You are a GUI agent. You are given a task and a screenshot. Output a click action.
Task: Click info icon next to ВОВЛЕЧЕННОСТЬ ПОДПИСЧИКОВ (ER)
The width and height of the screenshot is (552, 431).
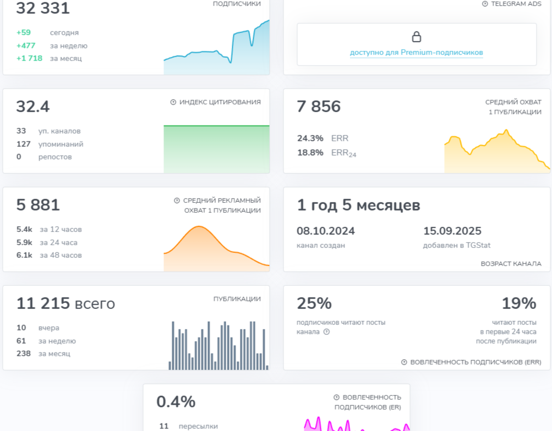(336, 397)
